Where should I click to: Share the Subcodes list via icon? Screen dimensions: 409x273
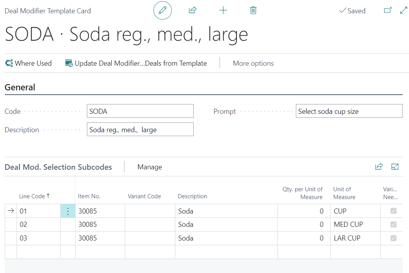[378, 167]
